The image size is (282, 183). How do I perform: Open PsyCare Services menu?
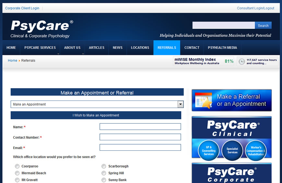(x=40, y=48)
